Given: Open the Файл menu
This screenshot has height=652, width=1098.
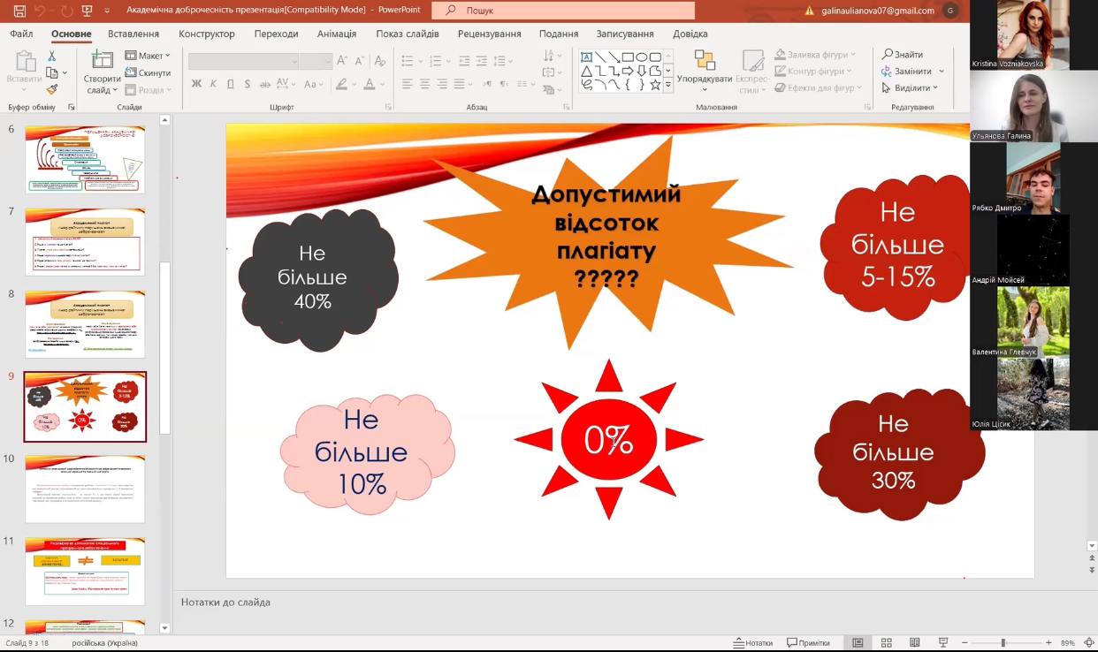Looking at the screenshot, I should [x=21, y=34].
